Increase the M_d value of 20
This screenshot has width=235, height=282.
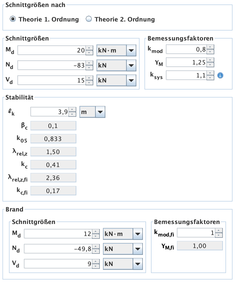coord(89,48)
